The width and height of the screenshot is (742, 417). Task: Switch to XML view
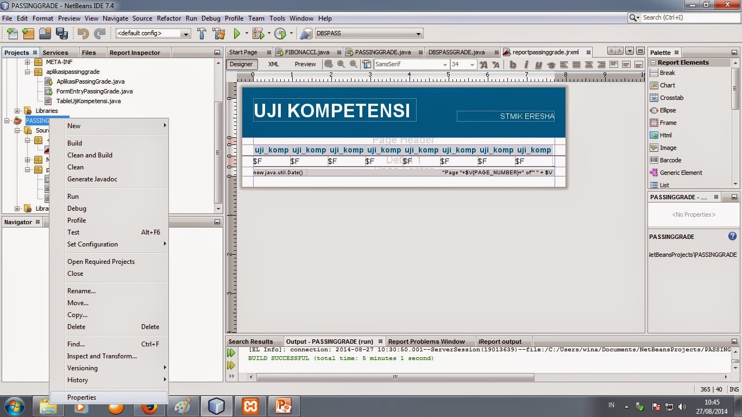tap(274, 64)
